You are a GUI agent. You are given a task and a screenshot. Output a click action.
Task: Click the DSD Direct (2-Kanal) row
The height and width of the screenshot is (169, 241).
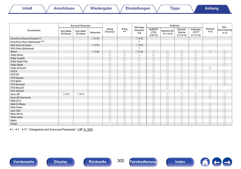tap(121, 45)
